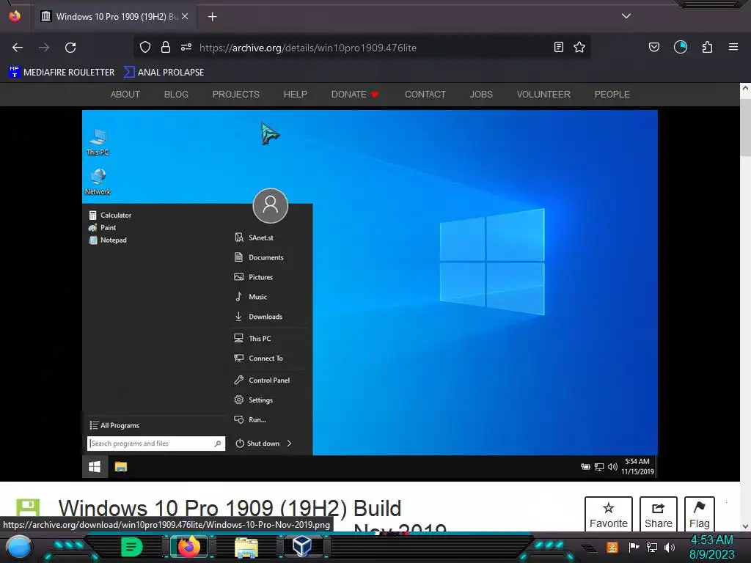
Task: Open the Firefox hamburger application menu
Action: pos(733,47)
